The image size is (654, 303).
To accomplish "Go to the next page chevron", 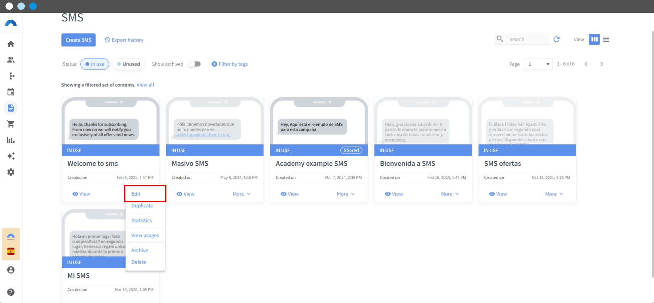I will (602, 64).
